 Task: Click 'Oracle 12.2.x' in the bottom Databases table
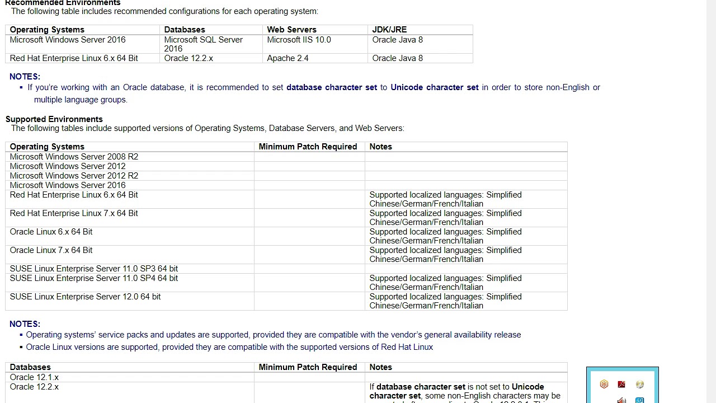[34, 387]
